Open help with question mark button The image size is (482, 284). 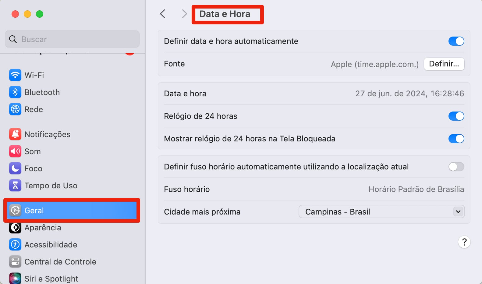pos(464,242)
